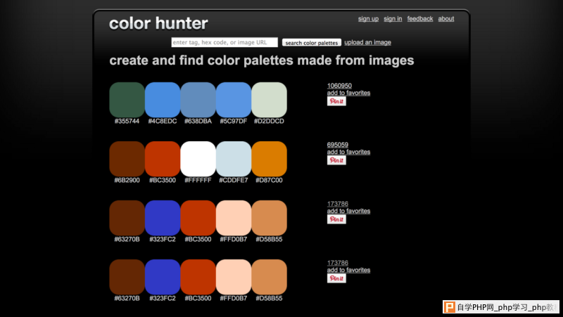Open the sign in link
Image resolution: width=563 pixels, height=317 pixels.
coord(393,19)
